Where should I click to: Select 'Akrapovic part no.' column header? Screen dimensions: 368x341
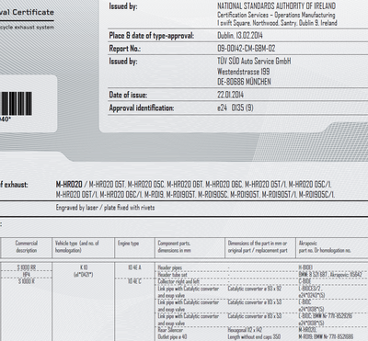(325, 246)
